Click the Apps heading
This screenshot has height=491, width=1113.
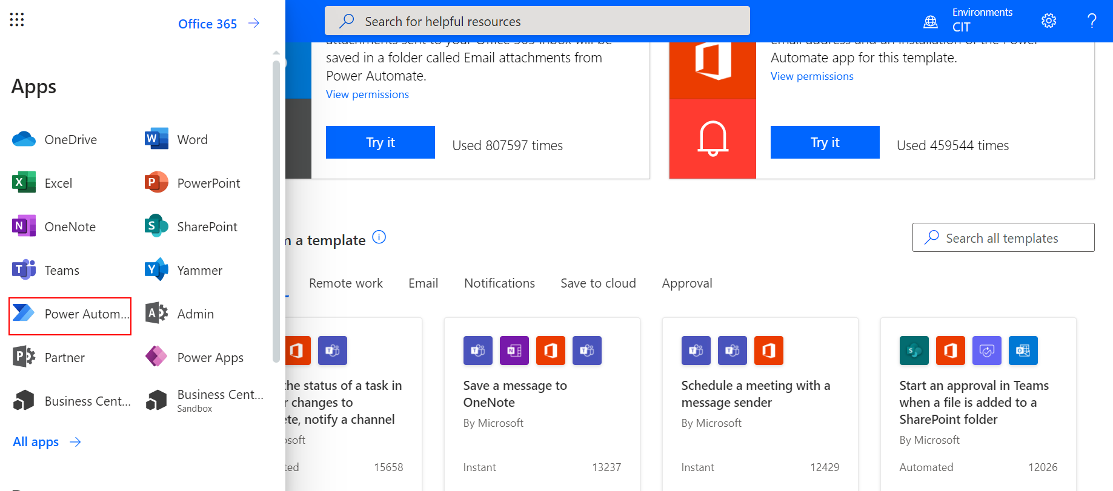34,87
